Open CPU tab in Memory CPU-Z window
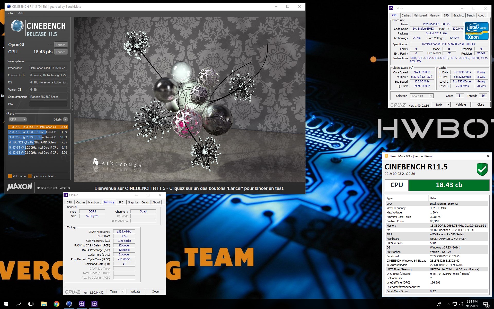494x309 pixels. [69, 202]
